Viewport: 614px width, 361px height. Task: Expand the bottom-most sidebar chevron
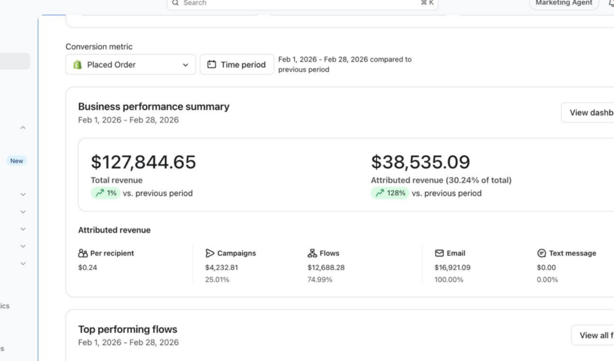pyautogui.click(x=23, y=263)
